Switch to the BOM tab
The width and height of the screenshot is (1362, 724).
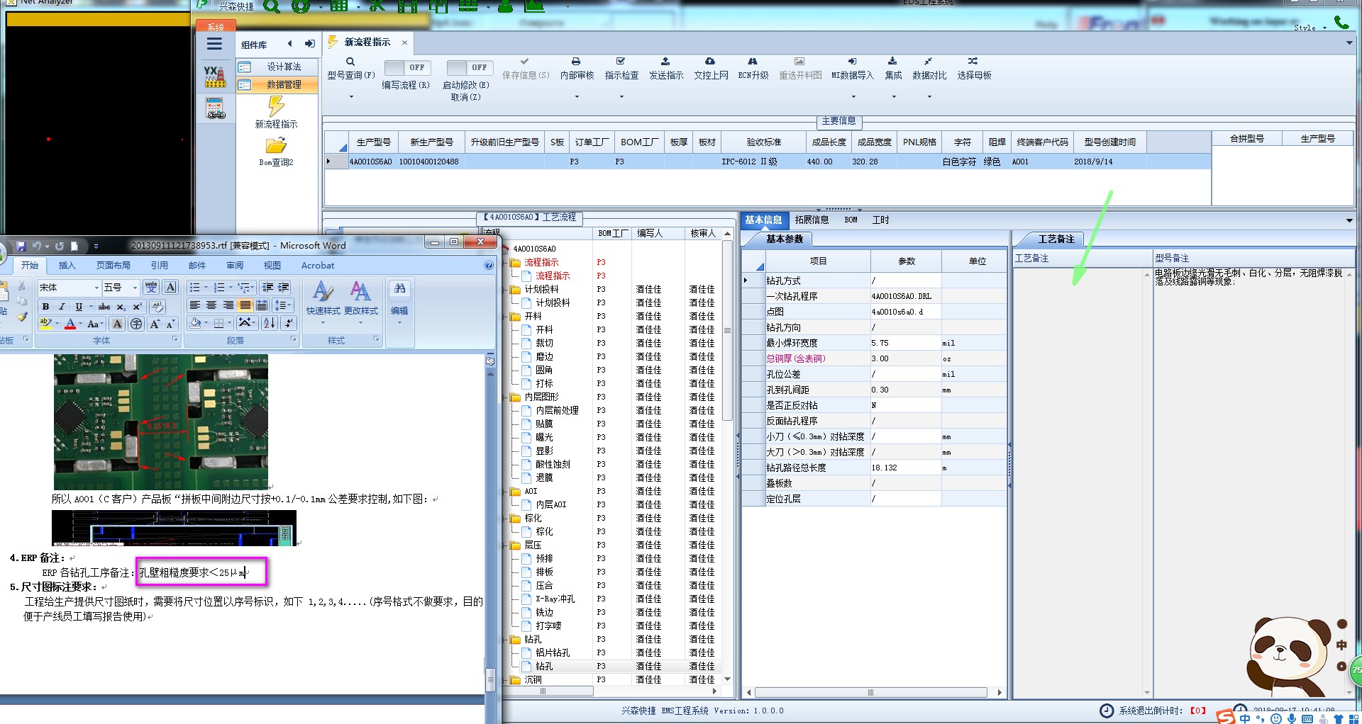[851, 220]
